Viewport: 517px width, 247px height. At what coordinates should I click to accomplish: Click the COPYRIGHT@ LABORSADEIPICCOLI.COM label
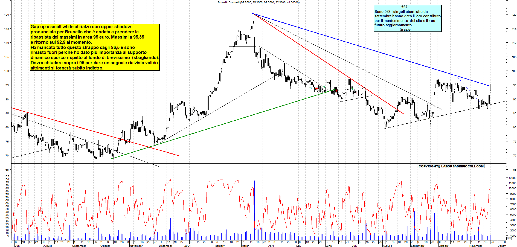pyautogui.click(x=451, y=166)
